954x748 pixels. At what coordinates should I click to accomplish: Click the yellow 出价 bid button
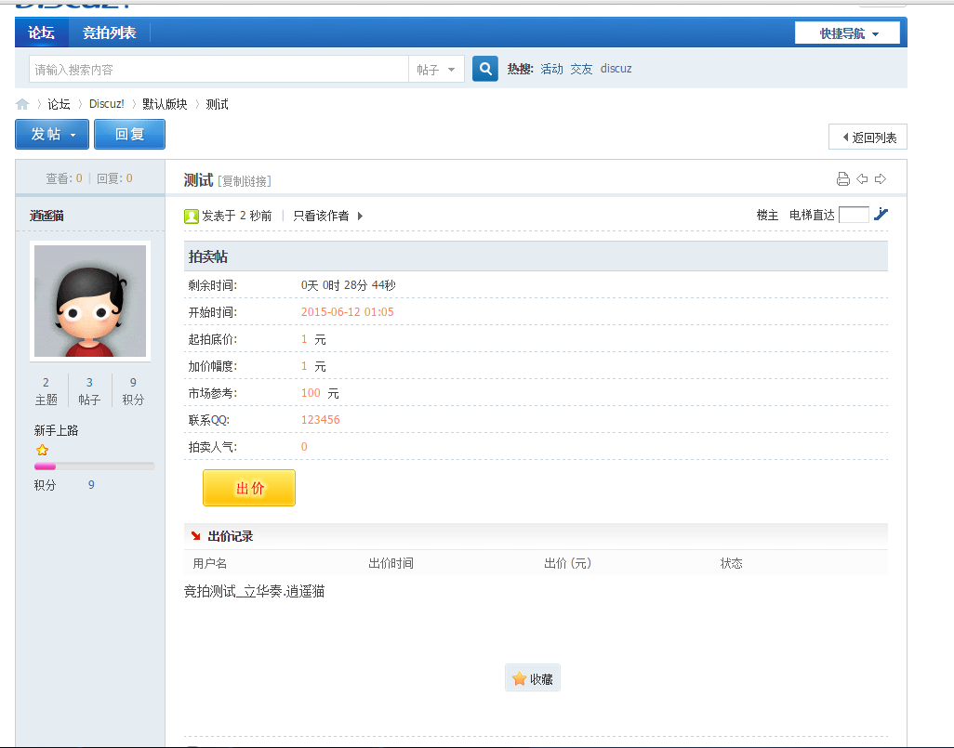249,488
